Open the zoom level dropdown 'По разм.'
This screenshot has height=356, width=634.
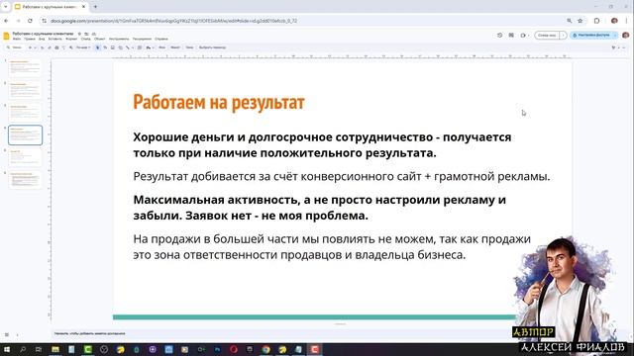(x=83, y=47)
